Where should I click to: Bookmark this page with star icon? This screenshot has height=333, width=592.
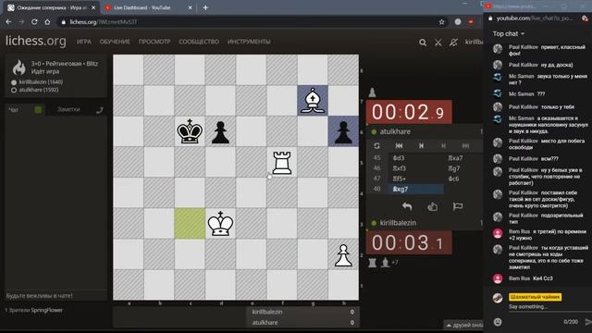442,22
